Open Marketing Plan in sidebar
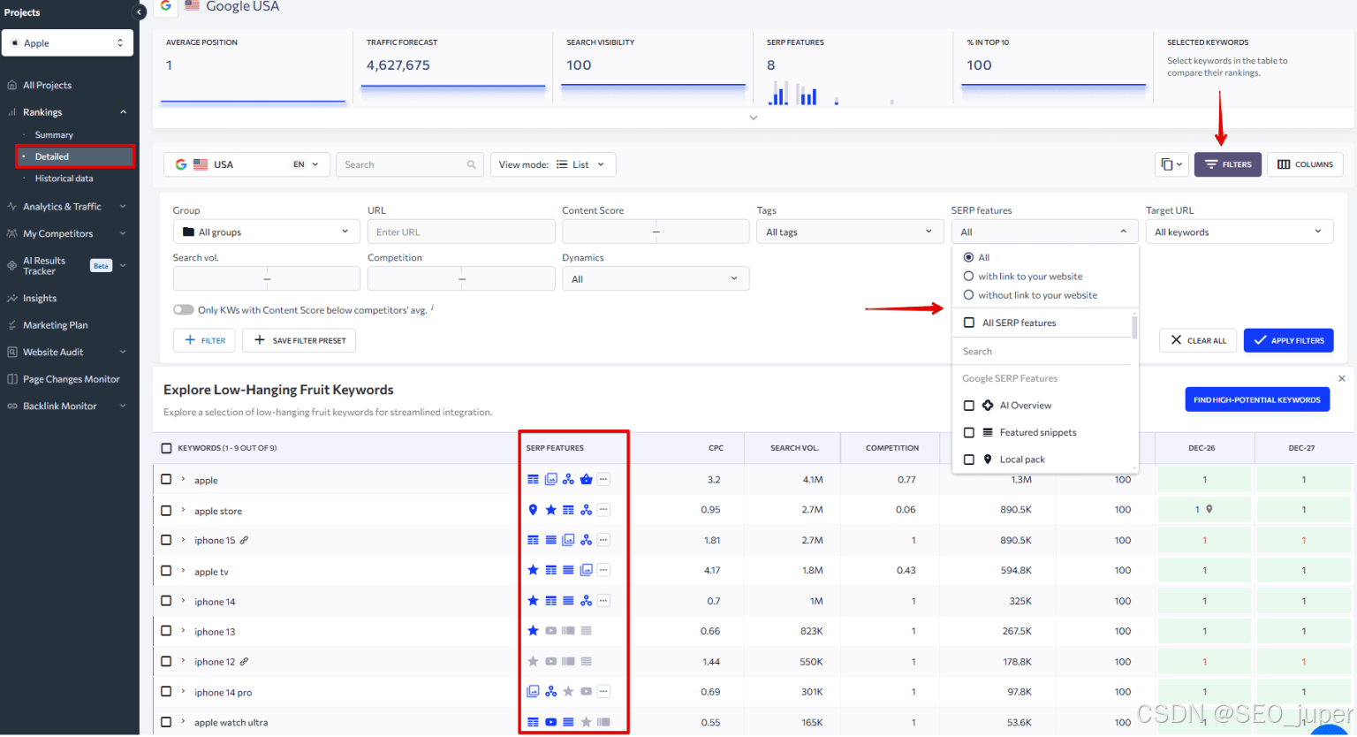Viewport: 1357px width, 737px height. click(55, 325)
